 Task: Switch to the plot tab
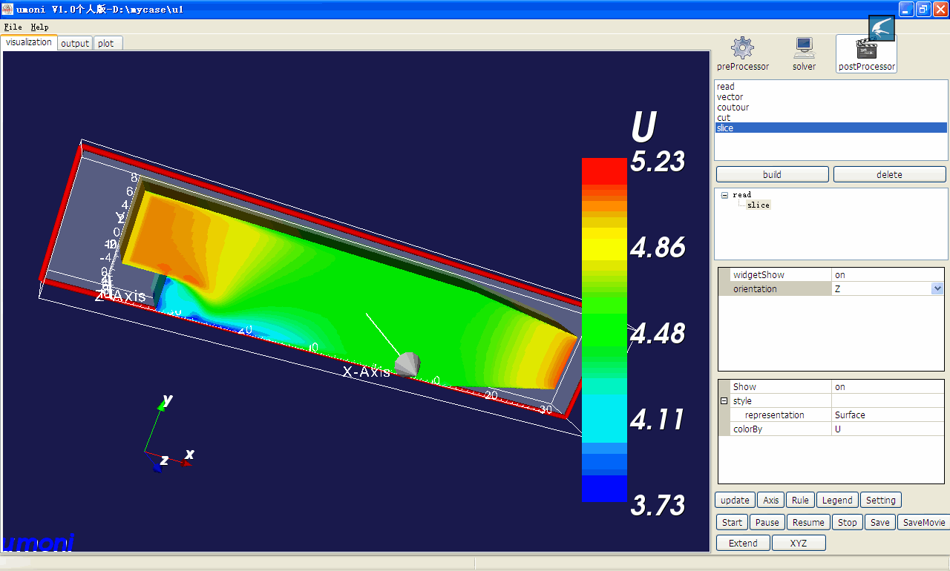(106, 43)
